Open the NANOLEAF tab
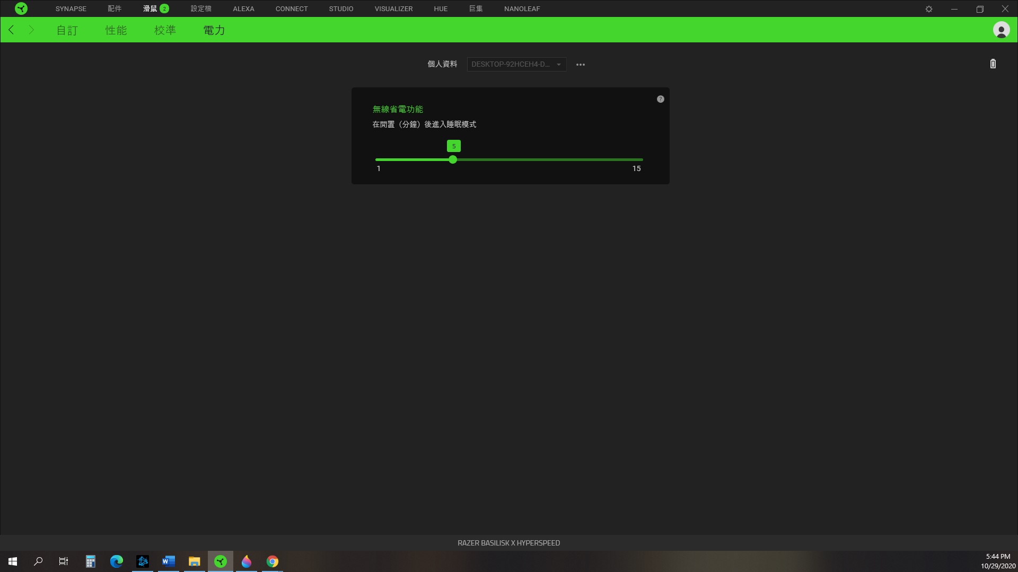1018x572 pixels. [522, 8]
